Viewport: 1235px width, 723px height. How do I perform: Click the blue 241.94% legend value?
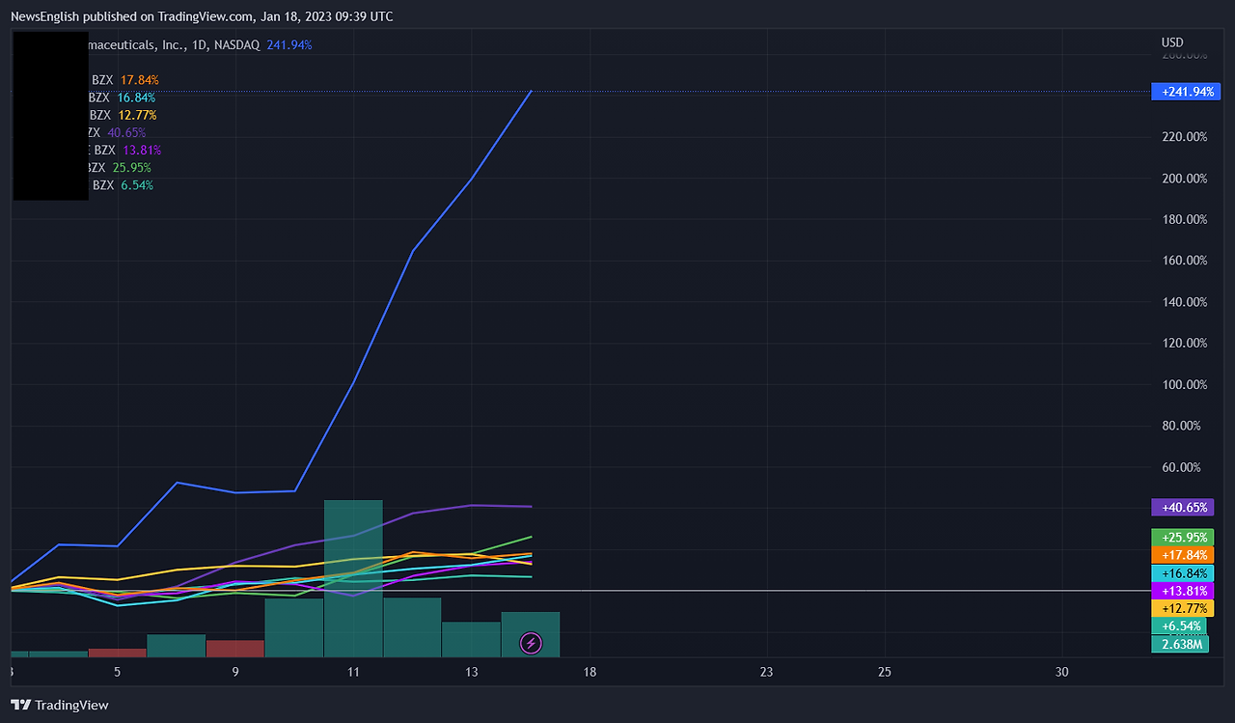coord(289,45)
